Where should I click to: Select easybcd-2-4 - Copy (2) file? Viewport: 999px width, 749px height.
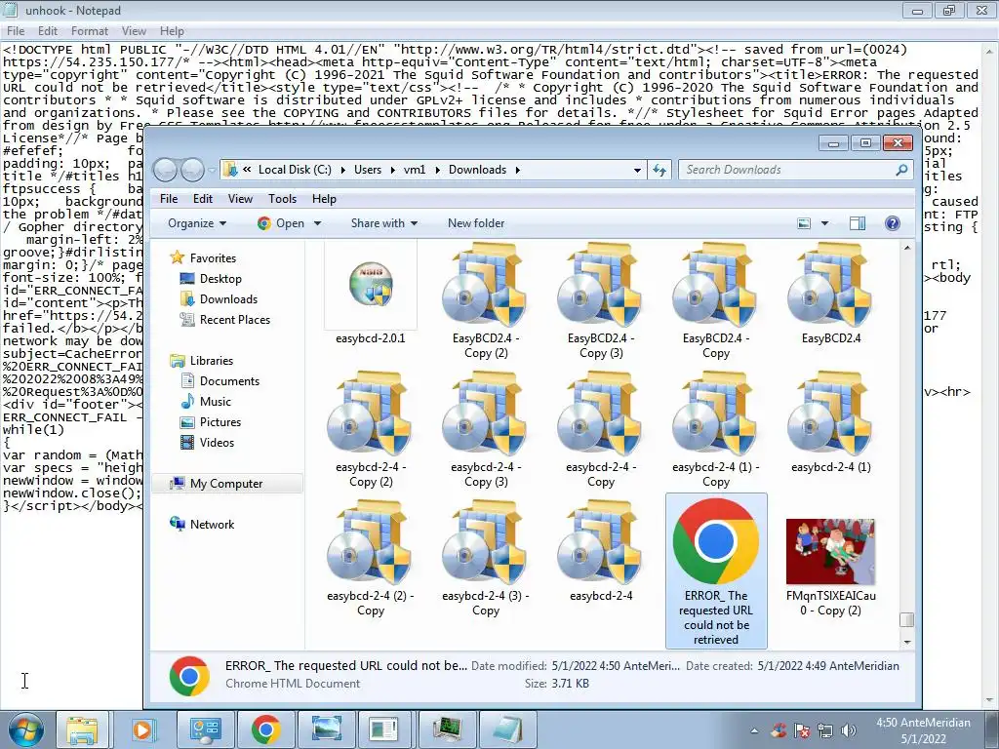[x=371, y=429]
